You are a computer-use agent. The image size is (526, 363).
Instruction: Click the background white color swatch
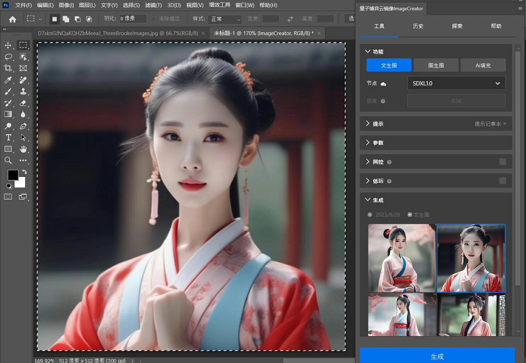pos(21,183)
